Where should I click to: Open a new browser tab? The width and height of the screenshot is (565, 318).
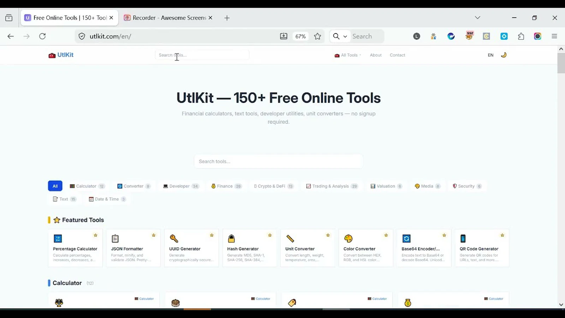pos(227,18)
